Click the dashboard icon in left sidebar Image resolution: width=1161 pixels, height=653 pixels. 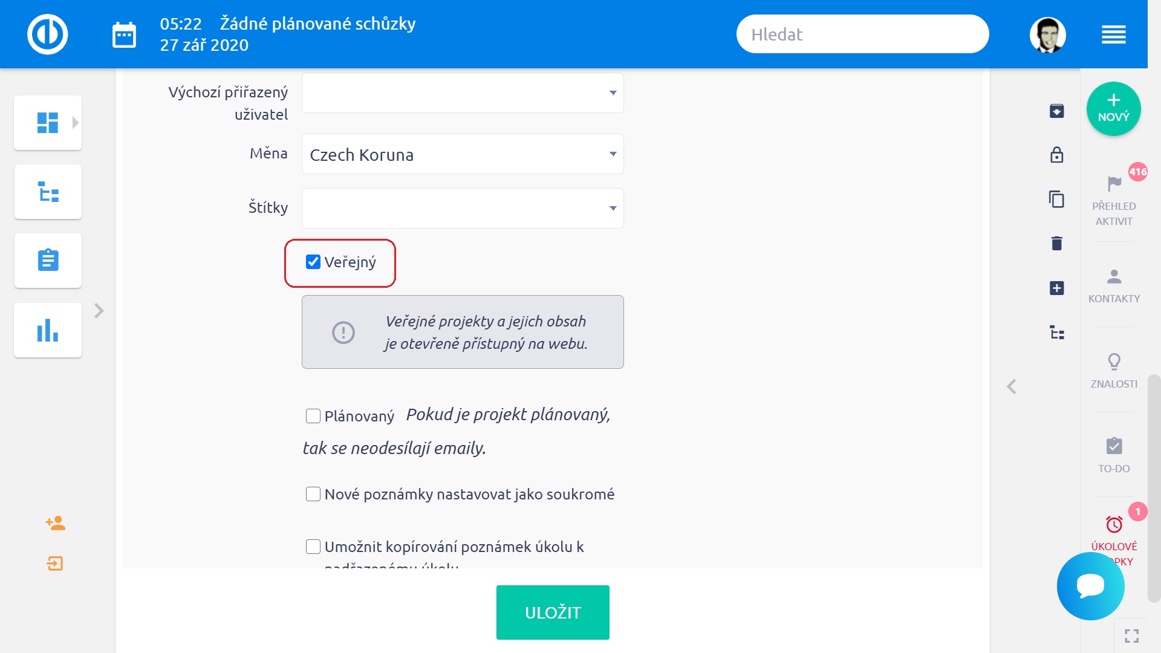(48, 123)
